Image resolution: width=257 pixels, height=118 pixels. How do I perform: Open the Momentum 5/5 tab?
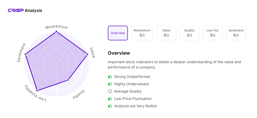point(142,33)
